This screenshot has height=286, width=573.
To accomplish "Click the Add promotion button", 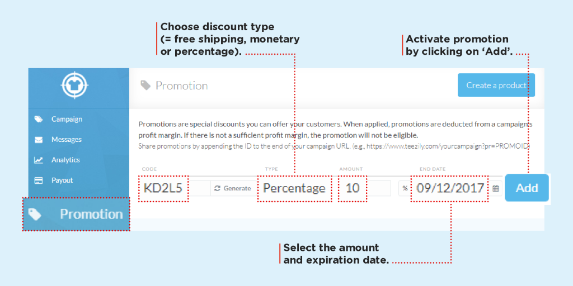I will tap(527, 188).
